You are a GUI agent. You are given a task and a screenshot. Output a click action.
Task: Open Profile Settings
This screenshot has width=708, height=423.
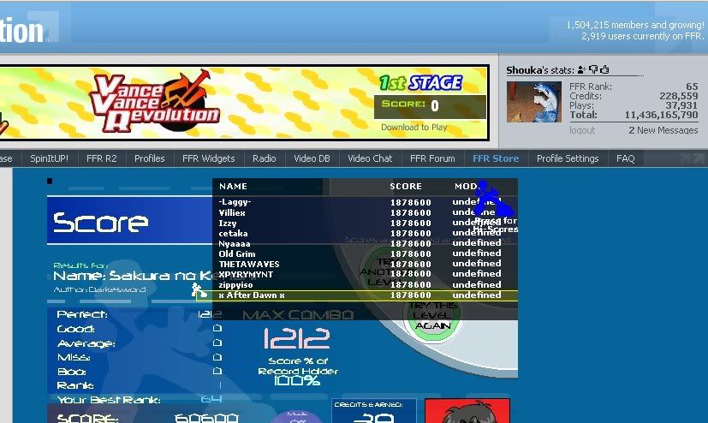click(568, 158)
